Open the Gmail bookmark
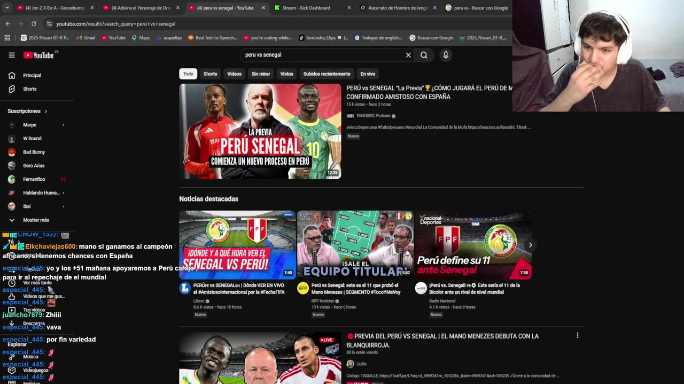Image resolution: width=684 pixels, height=384 pixels. click(85, 38)
